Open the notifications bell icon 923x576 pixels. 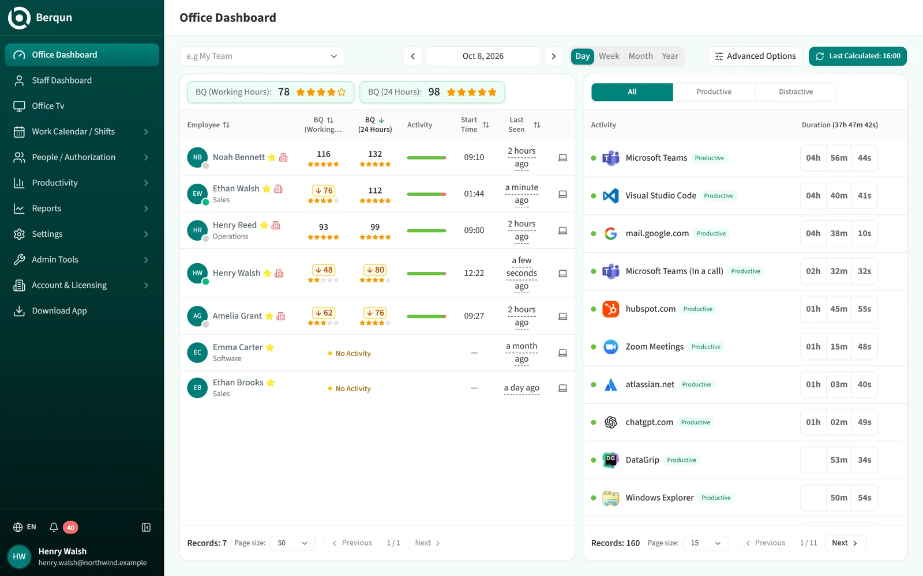(54, 527)
